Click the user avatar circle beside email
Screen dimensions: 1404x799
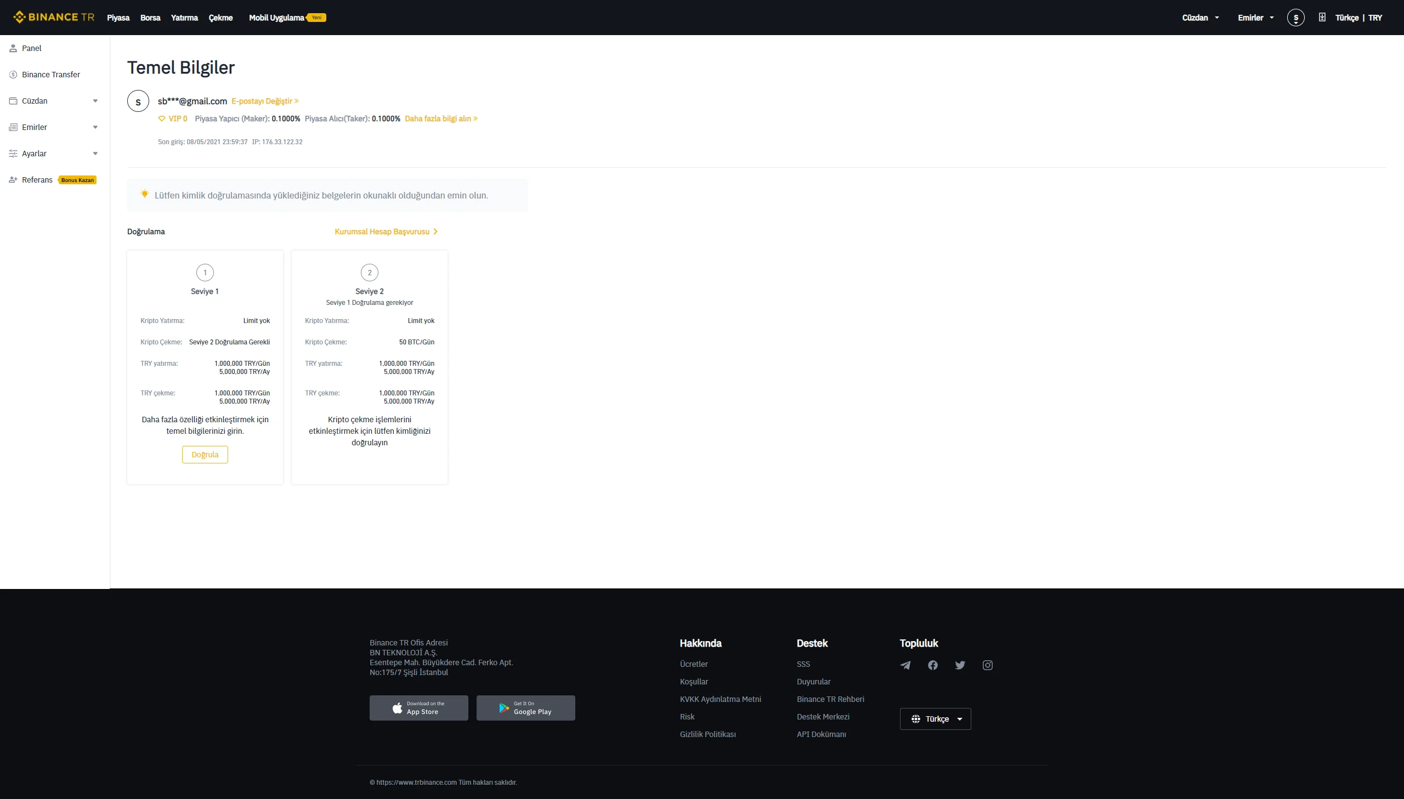(x=138, y=101)
